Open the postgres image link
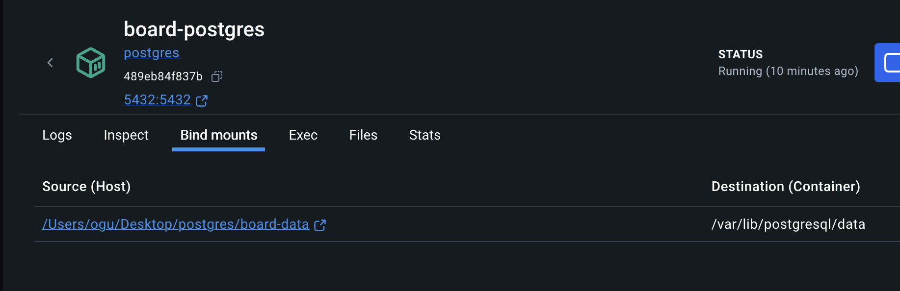The image size is (900, 291). 151,53
